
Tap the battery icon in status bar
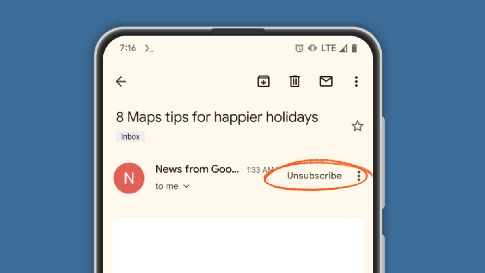(354, 48)
